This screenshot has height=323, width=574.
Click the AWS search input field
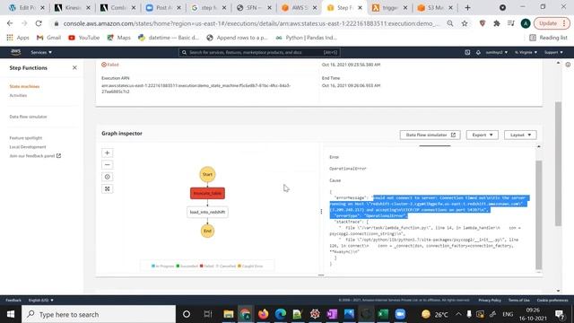click(x=259, y=52)
